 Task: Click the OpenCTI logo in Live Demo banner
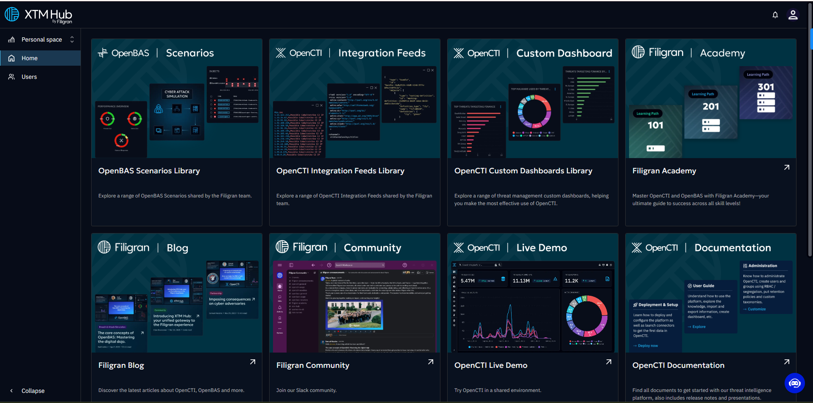(x=477, y=247)
